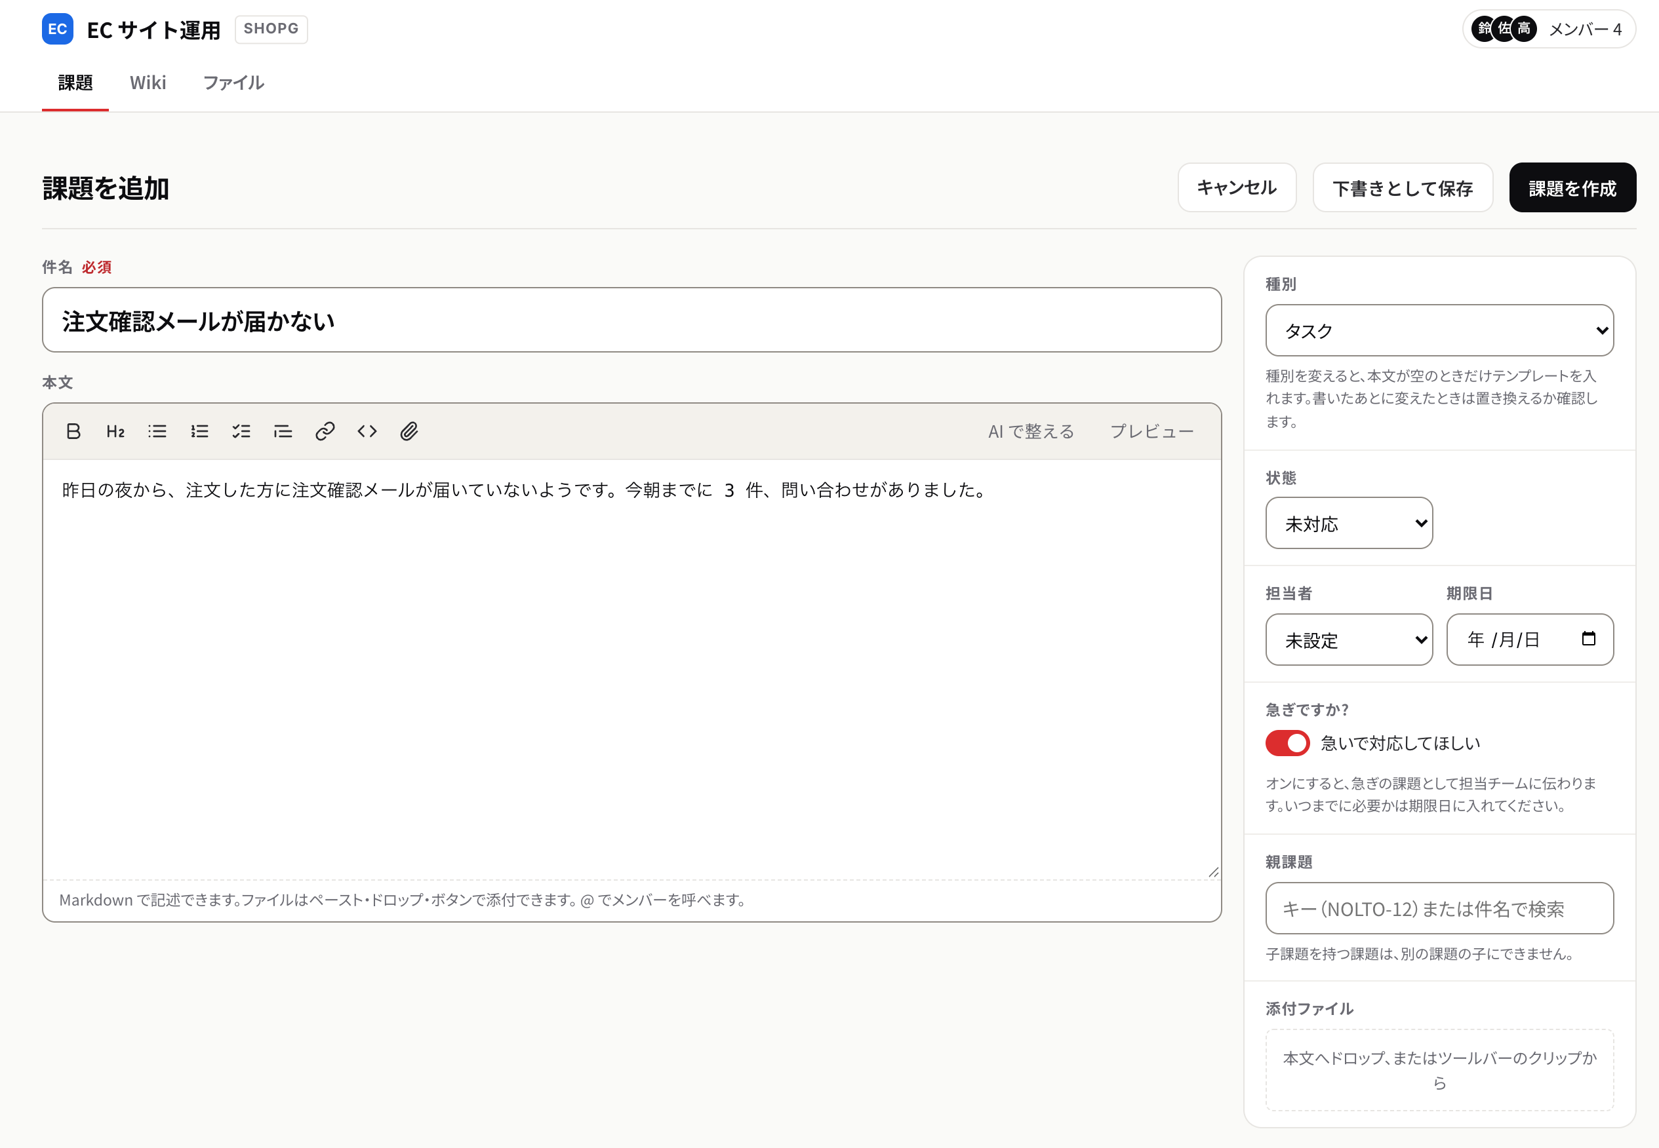This screenshot has width=1659, height=1148.
Task: Click the 期限日 date field
Action: point(1530,640)
